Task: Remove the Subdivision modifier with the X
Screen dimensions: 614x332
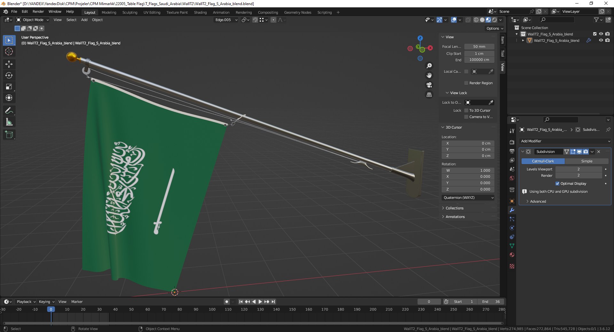Action: (599, 152)
